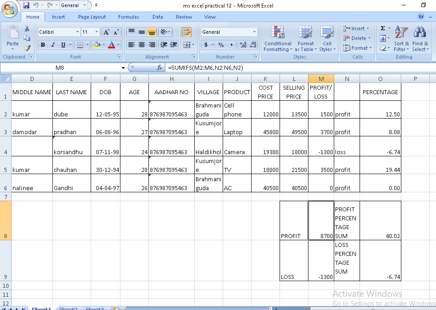Open the General number format dropdown
This screenshot has width=436, height=310.
click(255, 32)
